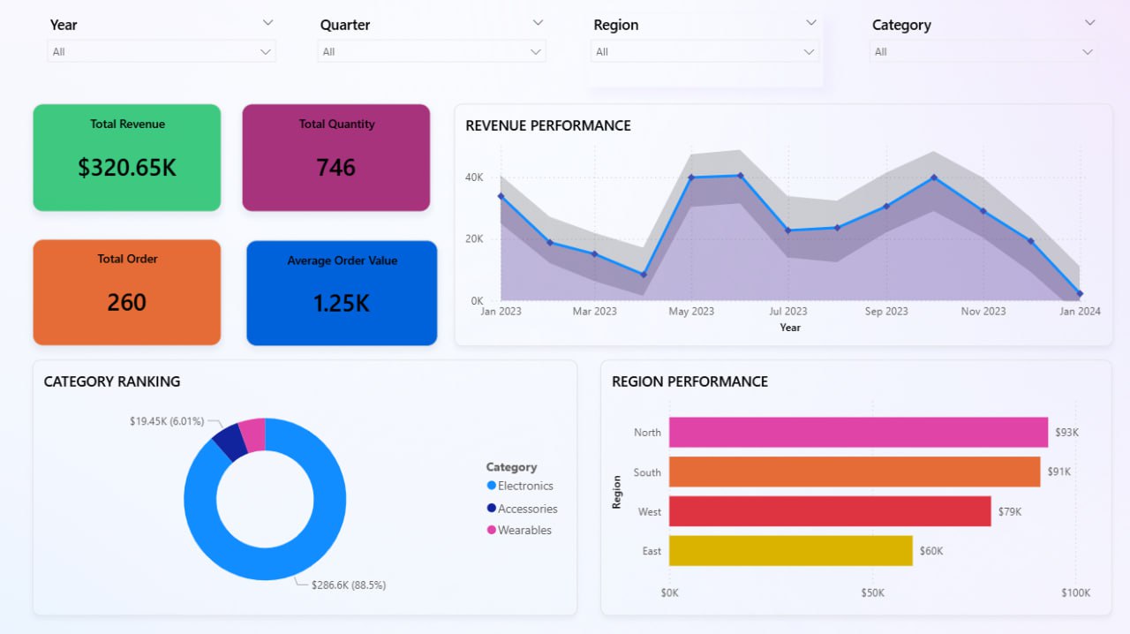Open the Quarter dropdown showing All
This screenshot has width=1130, height=634.
coord(432,52)
